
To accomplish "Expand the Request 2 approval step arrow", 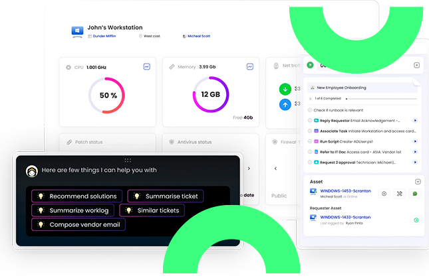I will (x=415, y=162).
